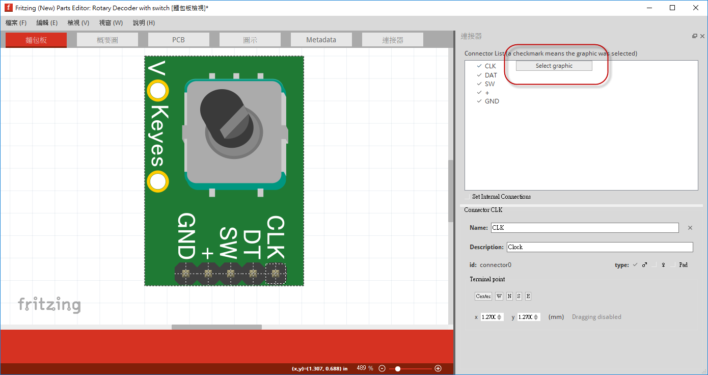The height and width of the screenshot is (375, 708).
Task: Set terminal point to Center
Action: tap(483, 296)
